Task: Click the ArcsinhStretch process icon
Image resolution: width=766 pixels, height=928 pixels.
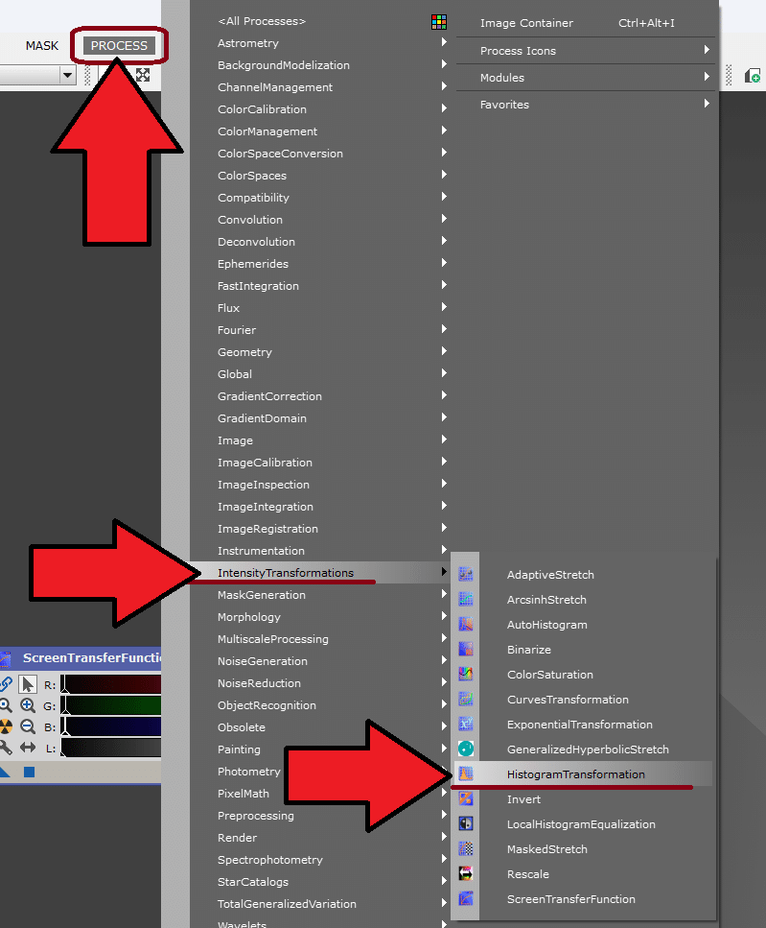Action: [x=466, y=599]
